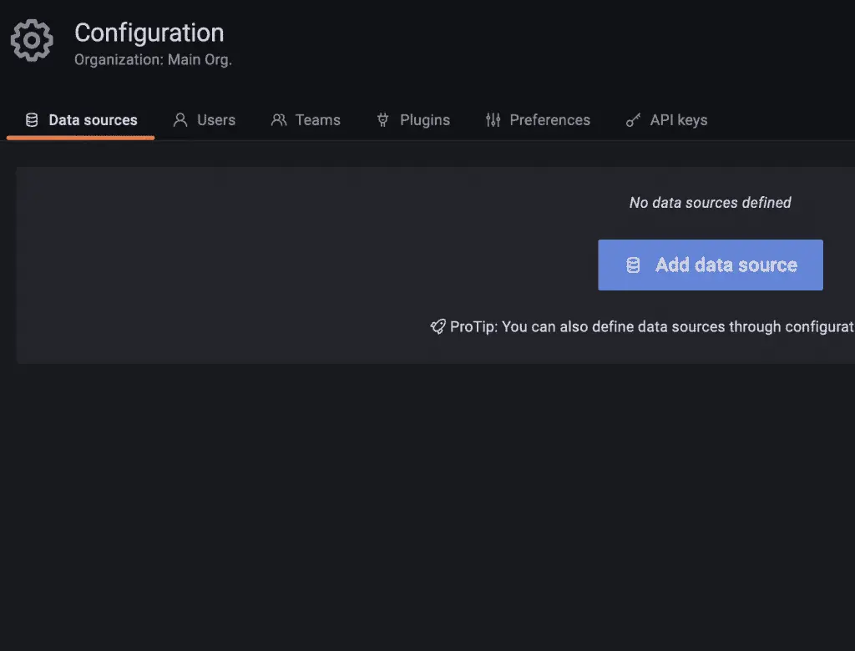Click the Organization: Main Org. subtitle
The height and width of the screenshot is (651, 855).
(x=153, y=60)
